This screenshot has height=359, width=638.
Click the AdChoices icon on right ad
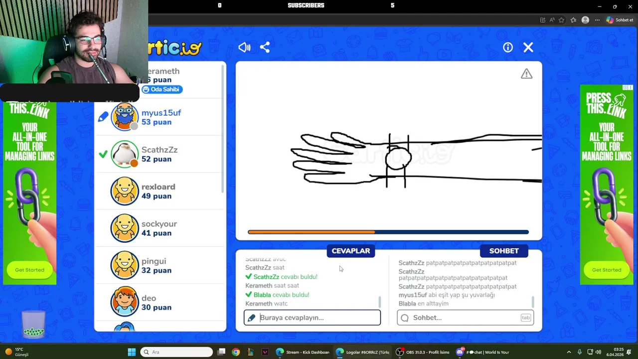pos(625,88)
